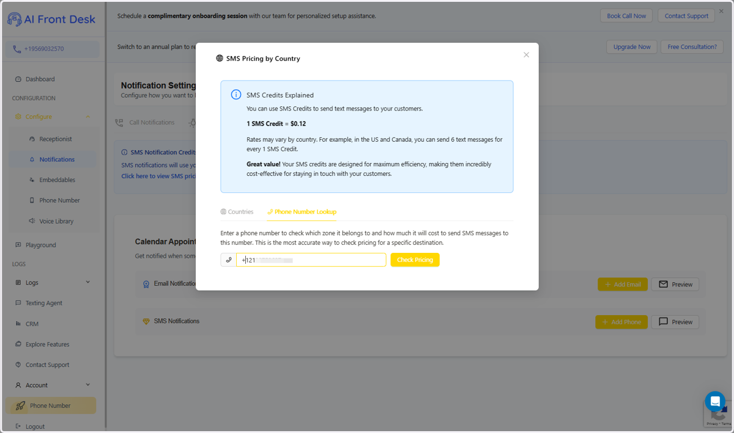Screen dimensions: 734x433
Task: Open the Voice Library page
Action: click(56, 221)
